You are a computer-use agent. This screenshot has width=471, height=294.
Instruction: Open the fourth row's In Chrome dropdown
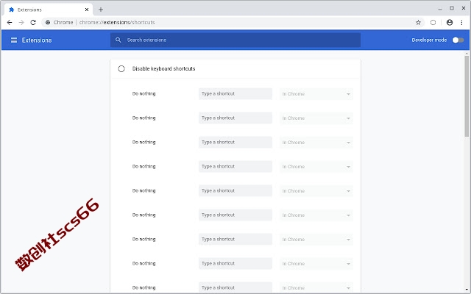point(316,167)
